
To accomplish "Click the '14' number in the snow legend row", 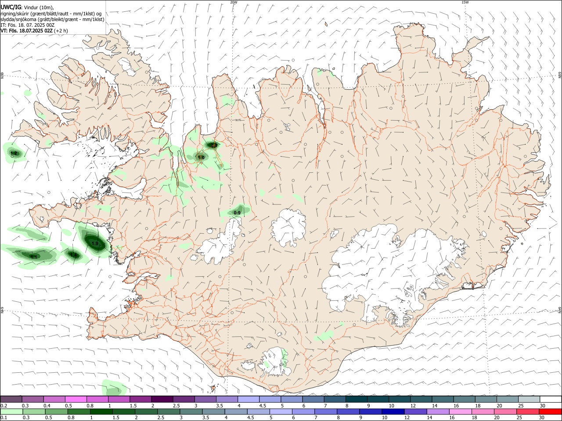I will click(x=435, y=406).
